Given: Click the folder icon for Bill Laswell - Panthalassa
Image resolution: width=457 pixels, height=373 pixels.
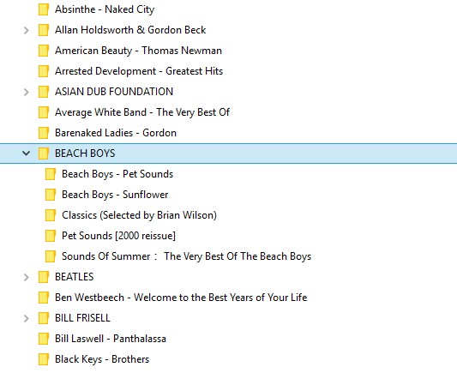Looking at the screenshot, I should [x=44, y=339].
